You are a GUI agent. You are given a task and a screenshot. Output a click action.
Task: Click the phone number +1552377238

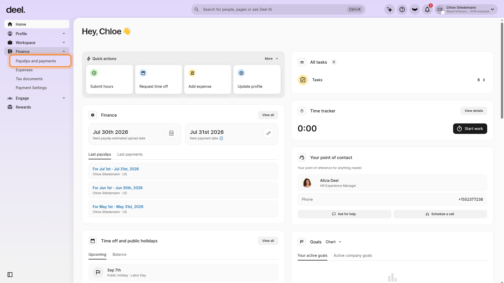point(471,199)
